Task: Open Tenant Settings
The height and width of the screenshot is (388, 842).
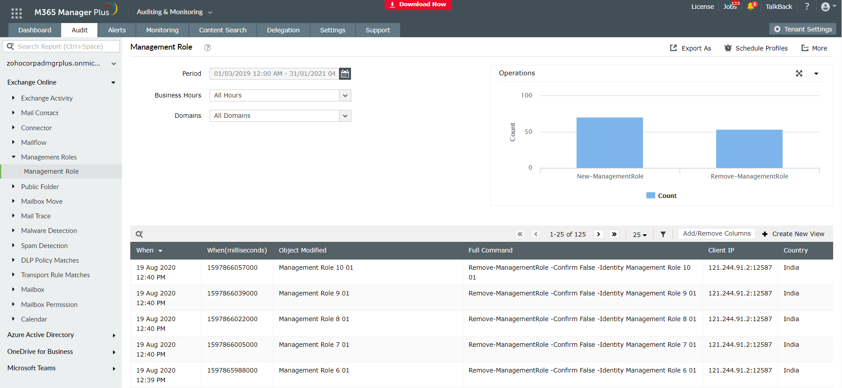Action: (x=803, y=29)
